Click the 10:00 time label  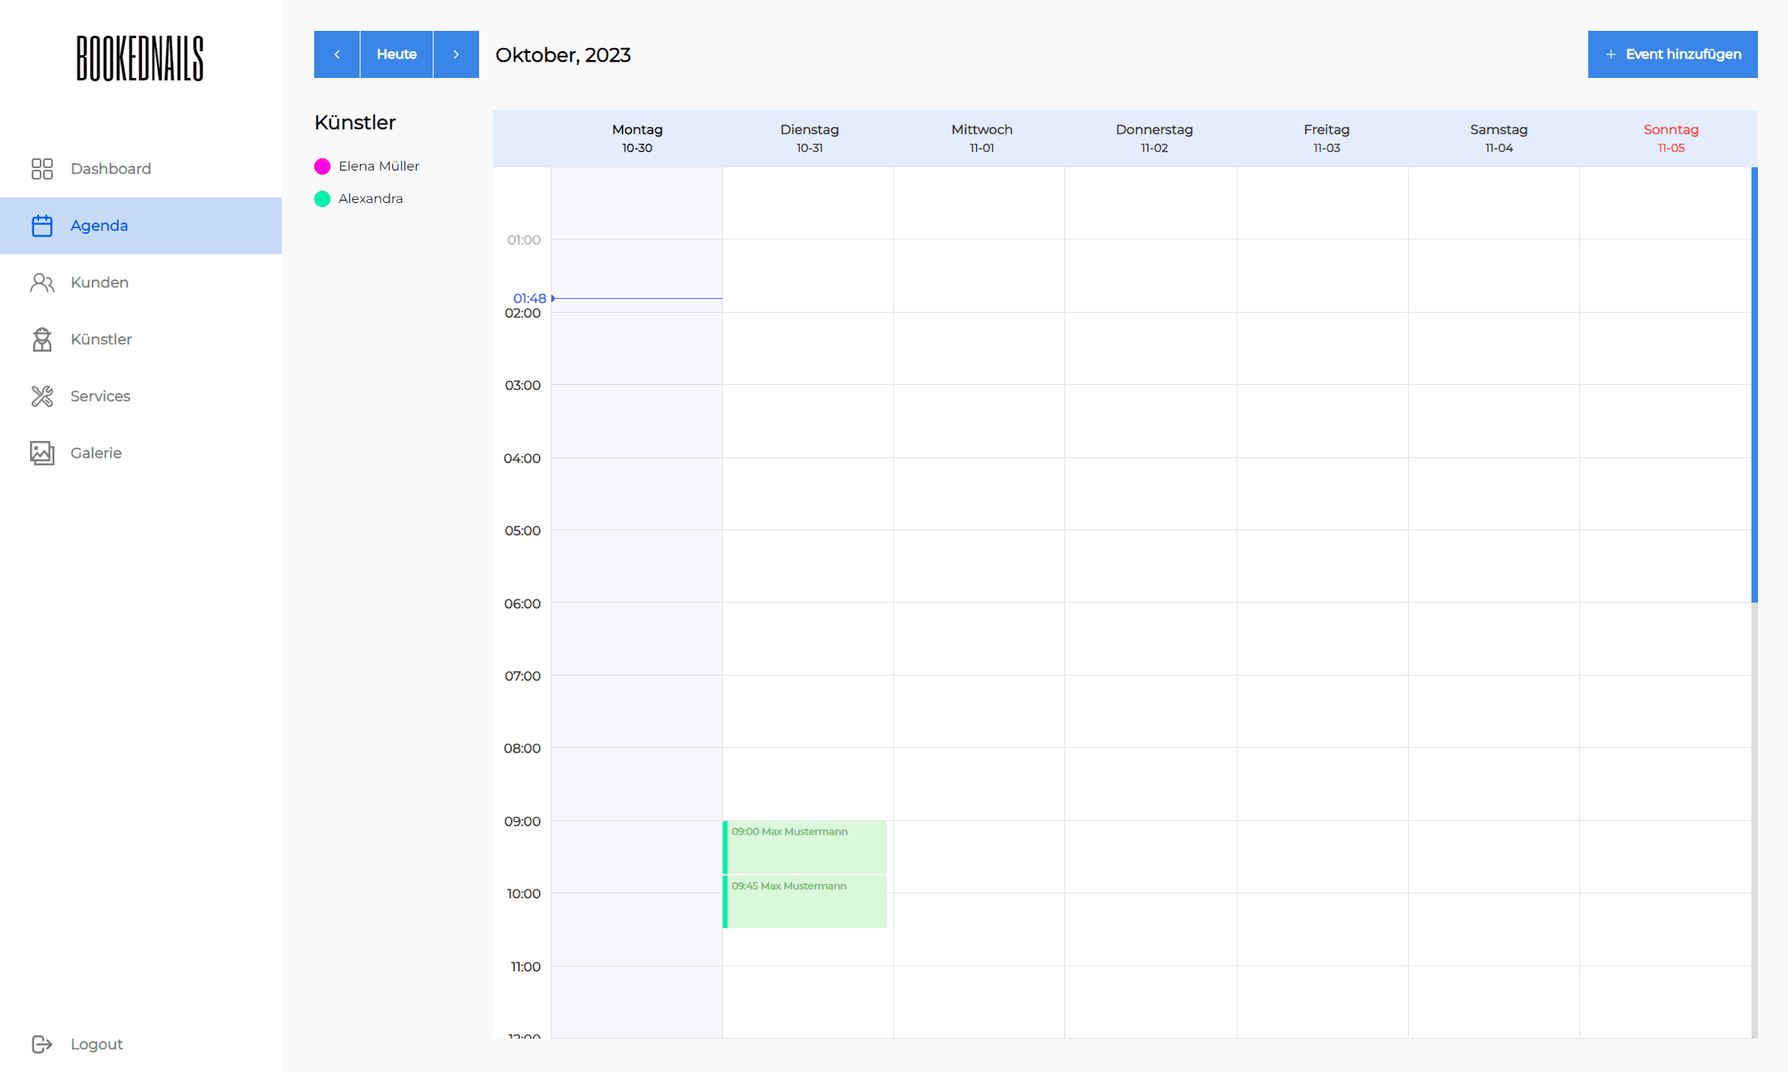coord(524,893)
